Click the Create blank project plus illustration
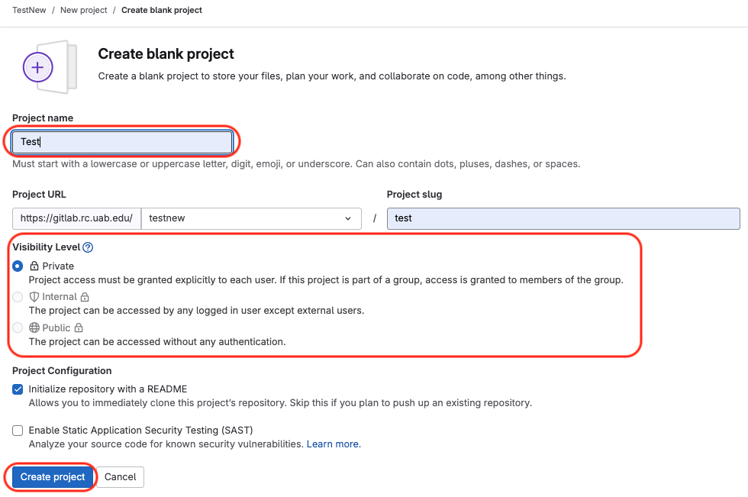The height and width of the screenshot is (497, 748). tap(38, 67)
